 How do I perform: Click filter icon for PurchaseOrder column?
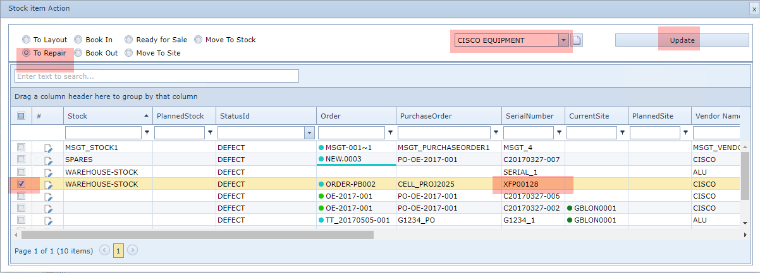pos(496,133)
